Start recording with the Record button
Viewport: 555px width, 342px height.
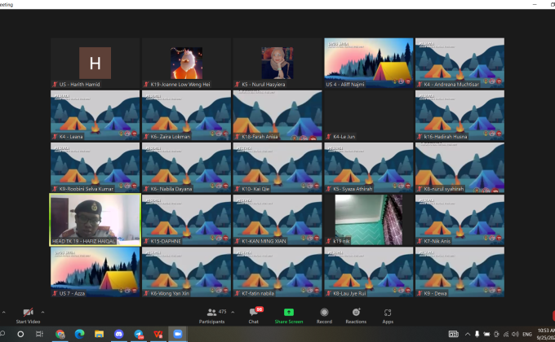coord(324,313)
